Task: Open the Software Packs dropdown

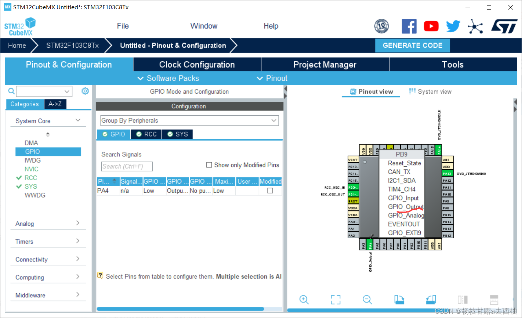Action: pyautogui.click(x=168, y=78)
